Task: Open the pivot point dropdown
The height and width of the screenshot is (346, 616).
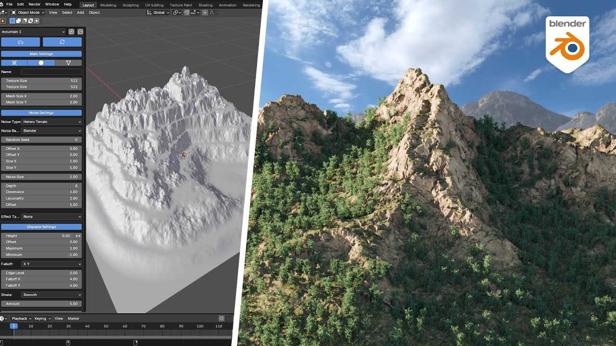Action: (x=177, y=12)
